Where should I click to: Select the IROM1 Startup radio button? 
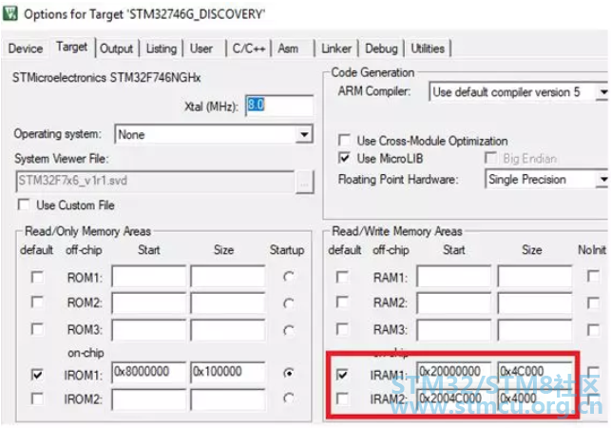(289, 373)
